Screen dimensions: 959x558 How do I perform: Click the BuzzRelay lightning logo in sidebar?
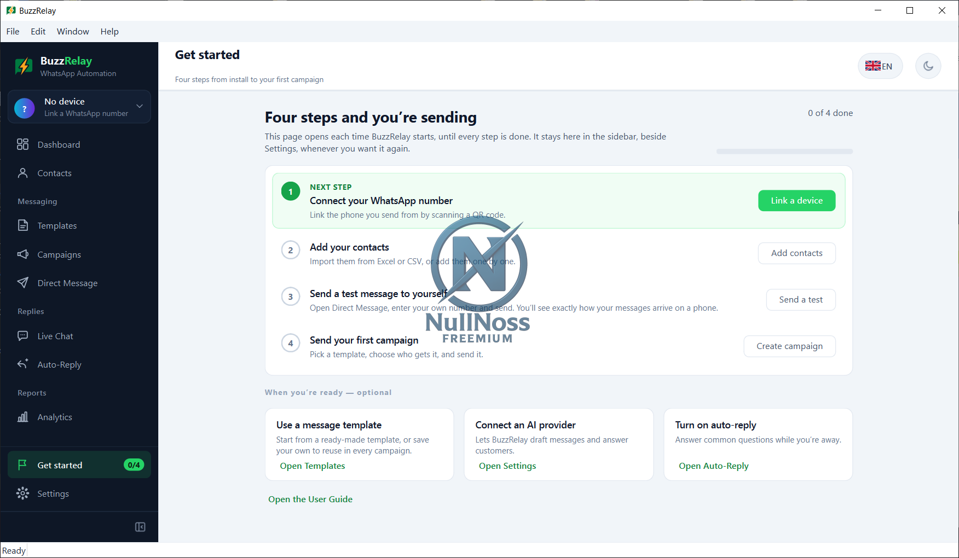tap(24, 66)
